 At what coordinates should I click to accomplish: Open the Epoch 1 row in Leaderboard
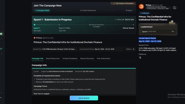158,31
